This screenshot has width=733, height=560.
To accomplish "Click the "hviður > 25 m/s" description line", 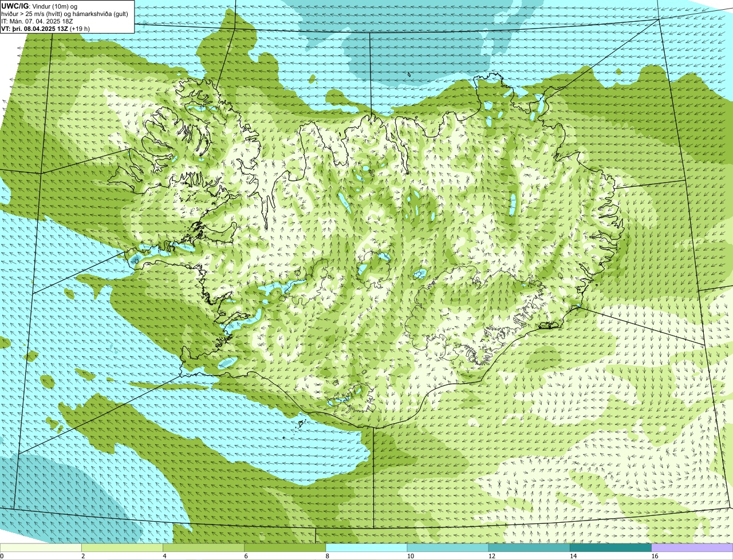I will pos(65,14).
